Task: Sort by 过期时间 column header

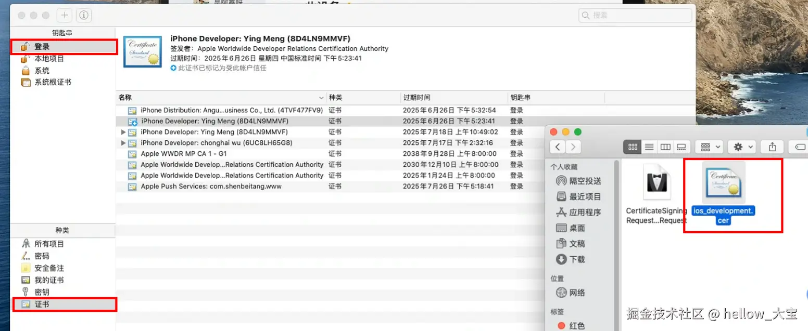Action: [454, 98]
